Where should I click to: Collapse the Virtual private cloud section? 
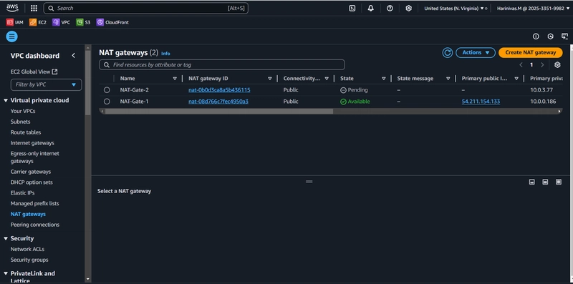coord(6,100)
